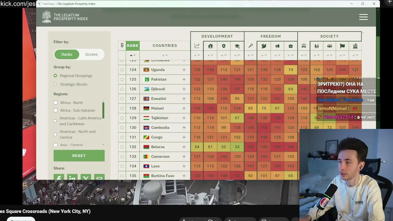Select the group of people pillar icon
393x221 pixels.
pyautogui.click(x=329, y=46)
